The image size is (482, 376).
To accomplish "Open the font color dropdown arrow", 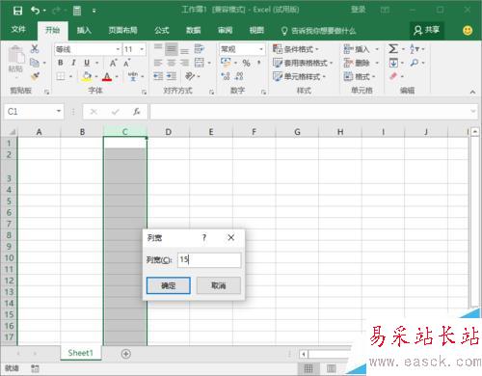I will 117,76.
